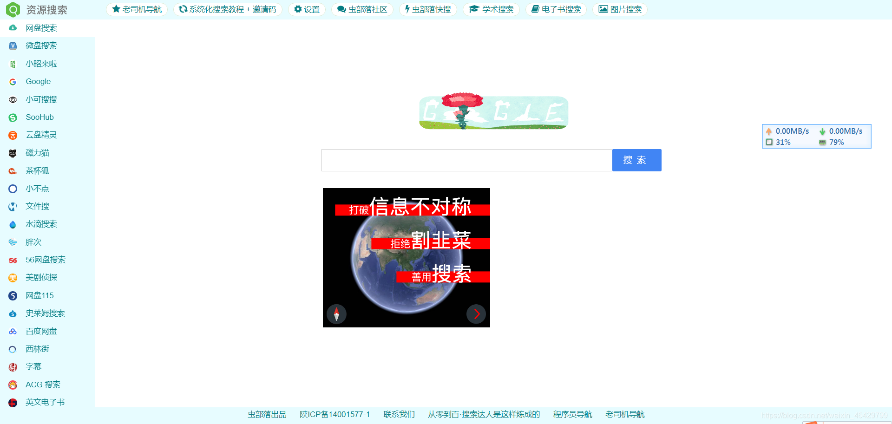Open the 陕ICP备14001577-1 footer link
Image resolution: width=892 pixels, height=424 pixels.
click(x=335, y=414)
